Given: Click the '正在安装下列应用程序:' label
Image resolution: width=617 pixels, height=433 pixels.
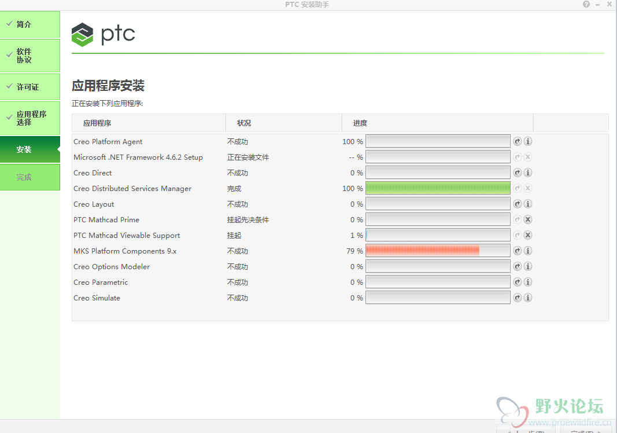Looking at the screenshot, I should [108, 103].
